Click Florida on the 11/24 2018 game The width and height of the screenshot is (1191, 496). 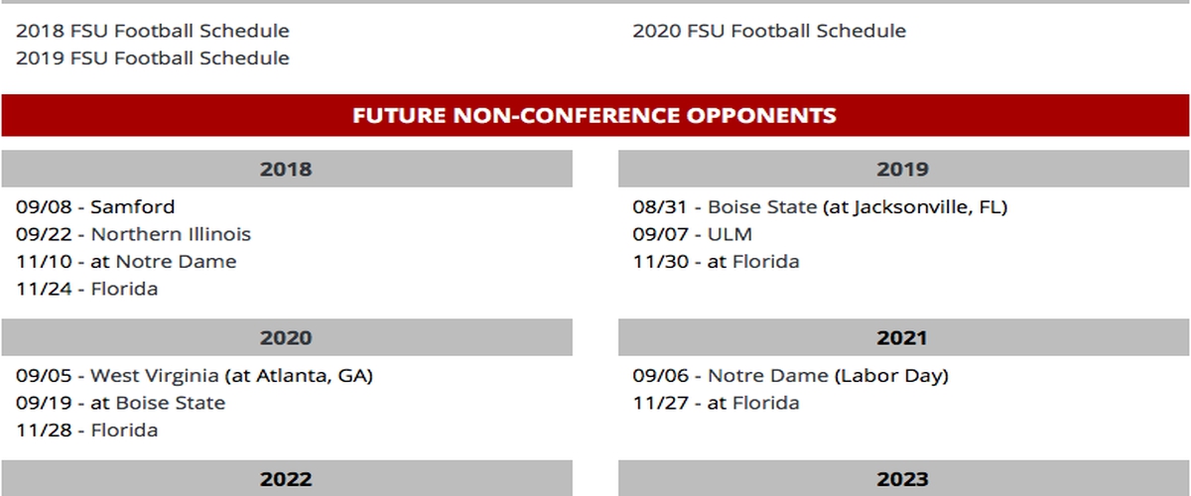click(x=124, y=289)
